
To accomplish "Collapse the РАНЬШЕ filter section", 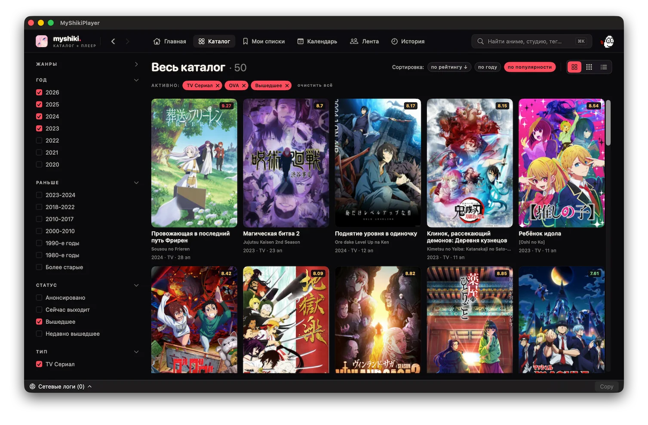I will pos(136,182).
